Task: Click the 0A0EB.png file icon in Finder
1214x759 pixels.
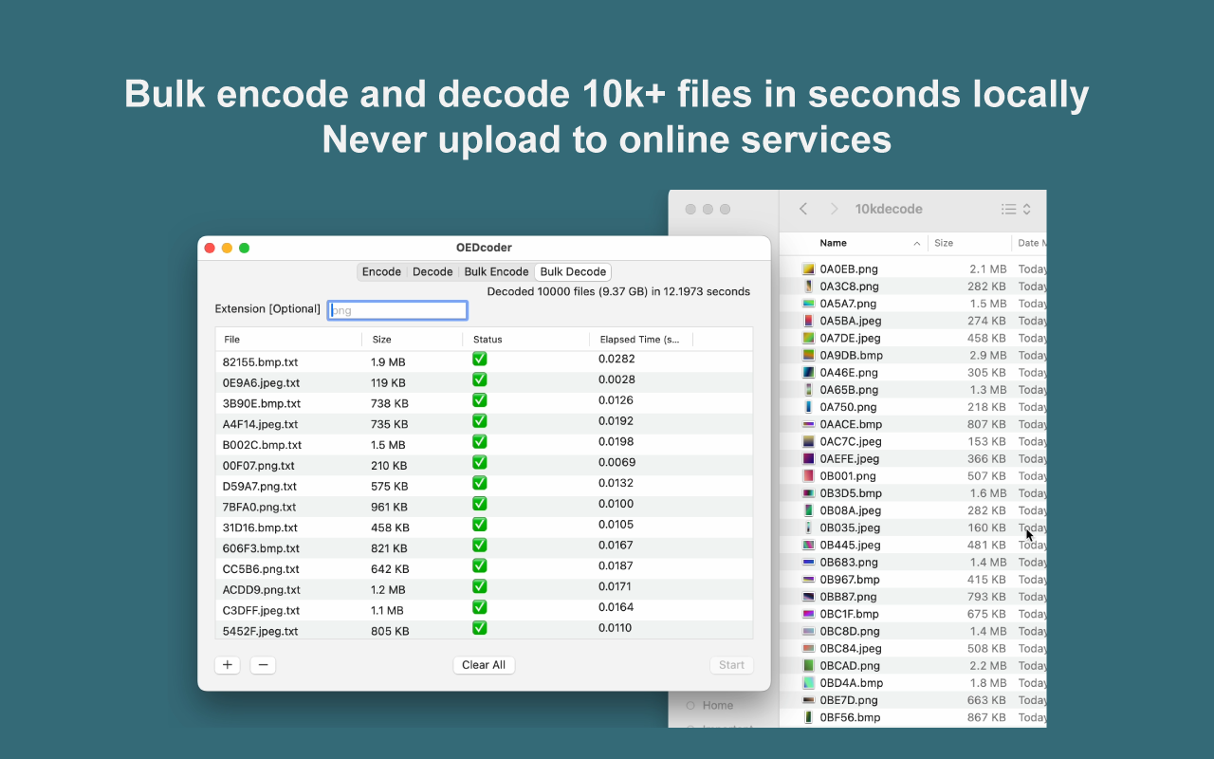Action: click(809, 269)
